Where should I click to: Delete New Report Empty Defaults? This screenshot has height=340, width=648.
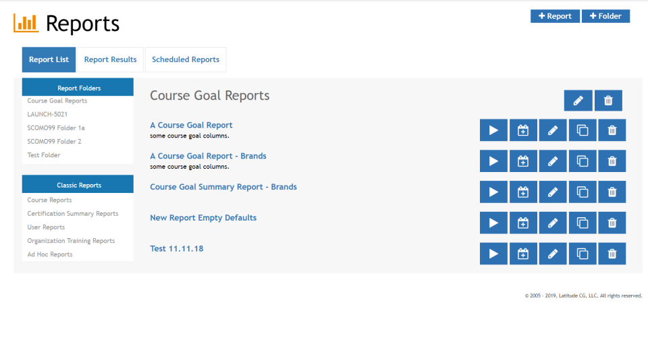point(612,223)
